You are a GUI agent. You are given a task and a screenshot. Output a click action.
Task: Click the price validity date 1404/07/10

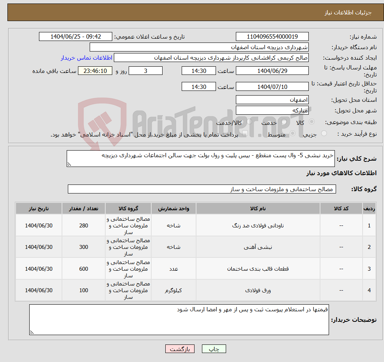tap(272, 86)
